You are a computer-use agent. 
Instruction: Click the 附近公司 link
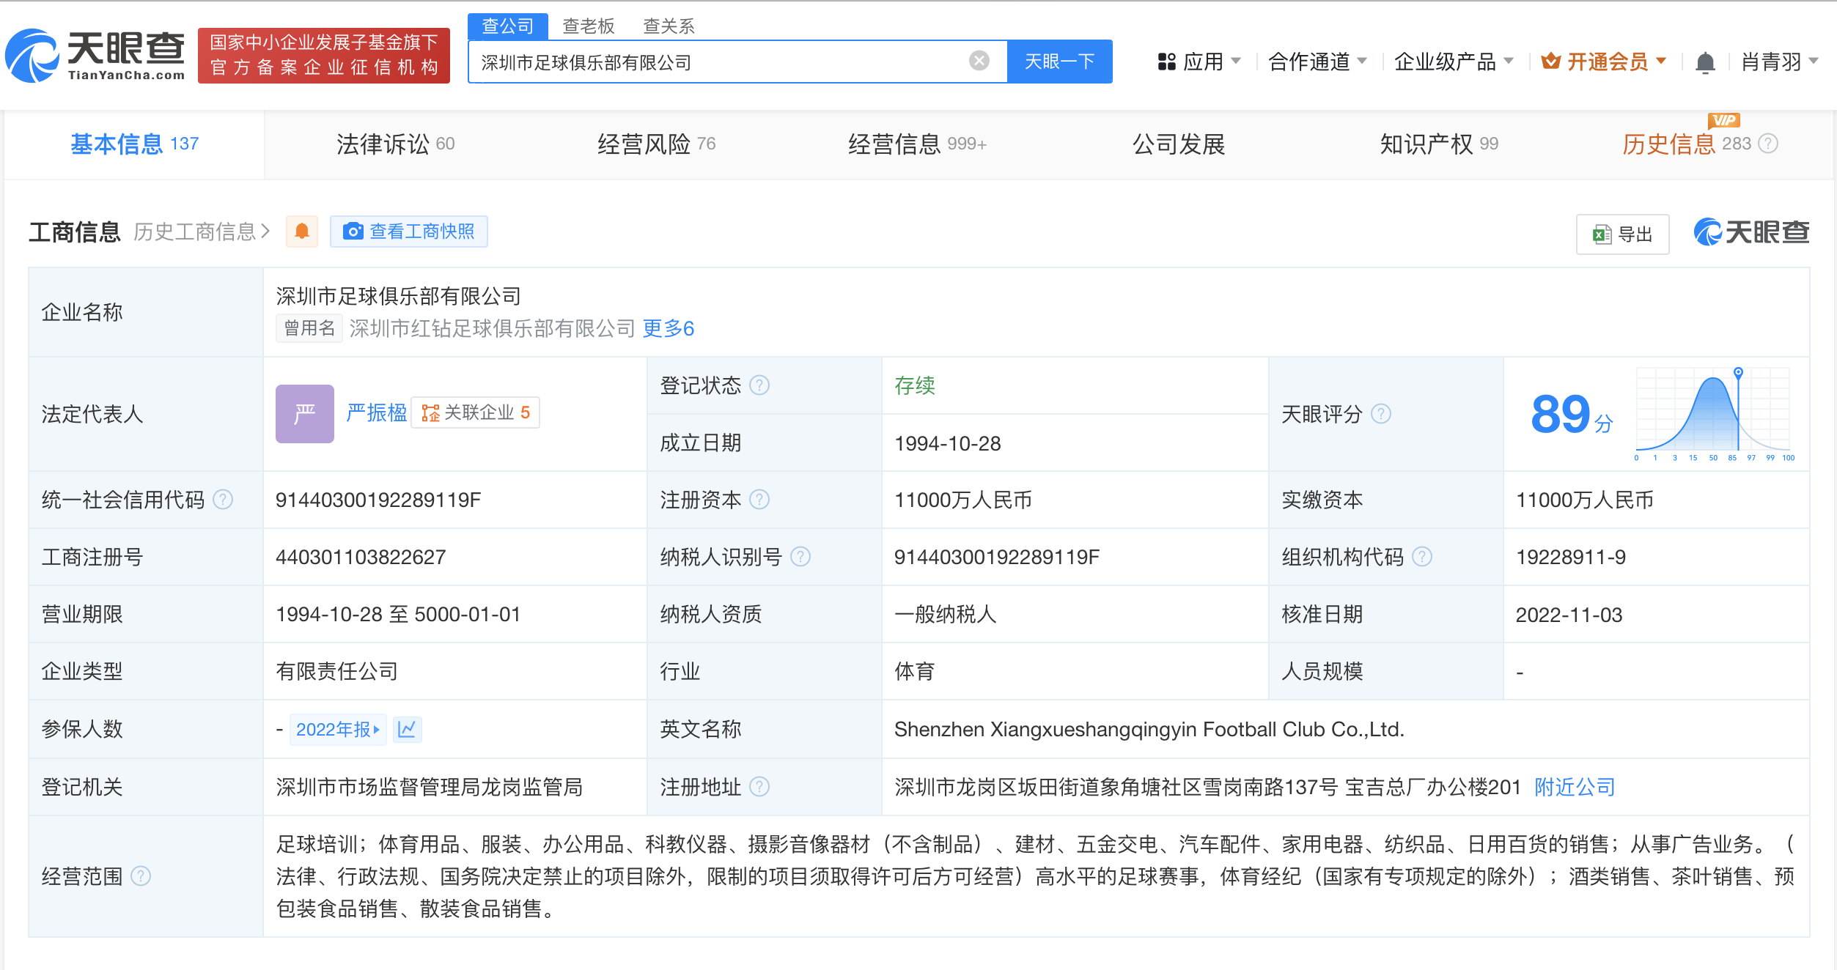click(1575, 787)
